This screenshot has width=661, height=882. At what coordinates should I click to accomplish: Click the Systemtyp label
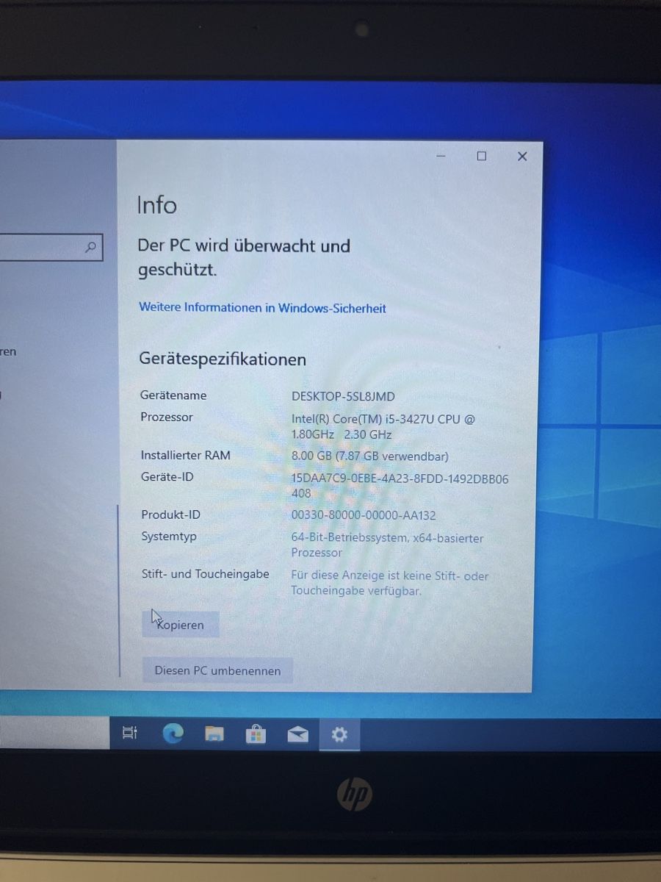pyautogui.click(x=169, y=537)
